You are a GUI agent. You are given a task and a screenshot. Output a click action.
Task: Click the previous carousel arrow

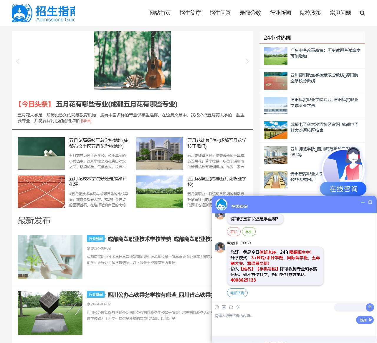(x=18, y=61)
